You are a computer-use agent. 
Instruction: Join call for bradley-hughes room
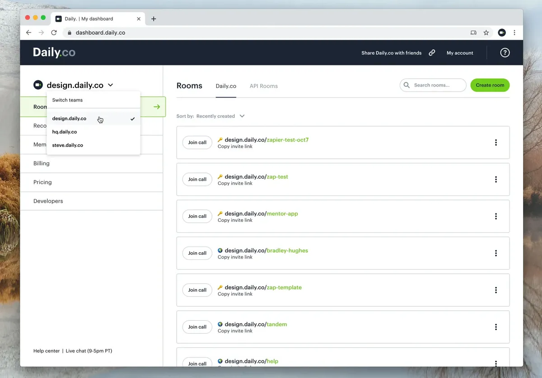197,254
